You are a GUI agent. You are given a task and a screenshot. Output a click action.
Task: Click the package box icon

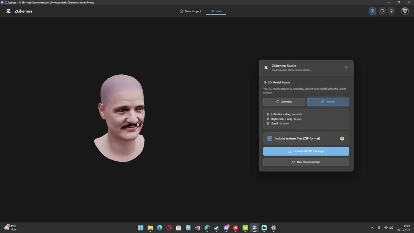pos(342,139)
